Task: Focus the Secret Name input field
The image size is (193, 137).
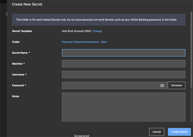Action: [124, 53]
